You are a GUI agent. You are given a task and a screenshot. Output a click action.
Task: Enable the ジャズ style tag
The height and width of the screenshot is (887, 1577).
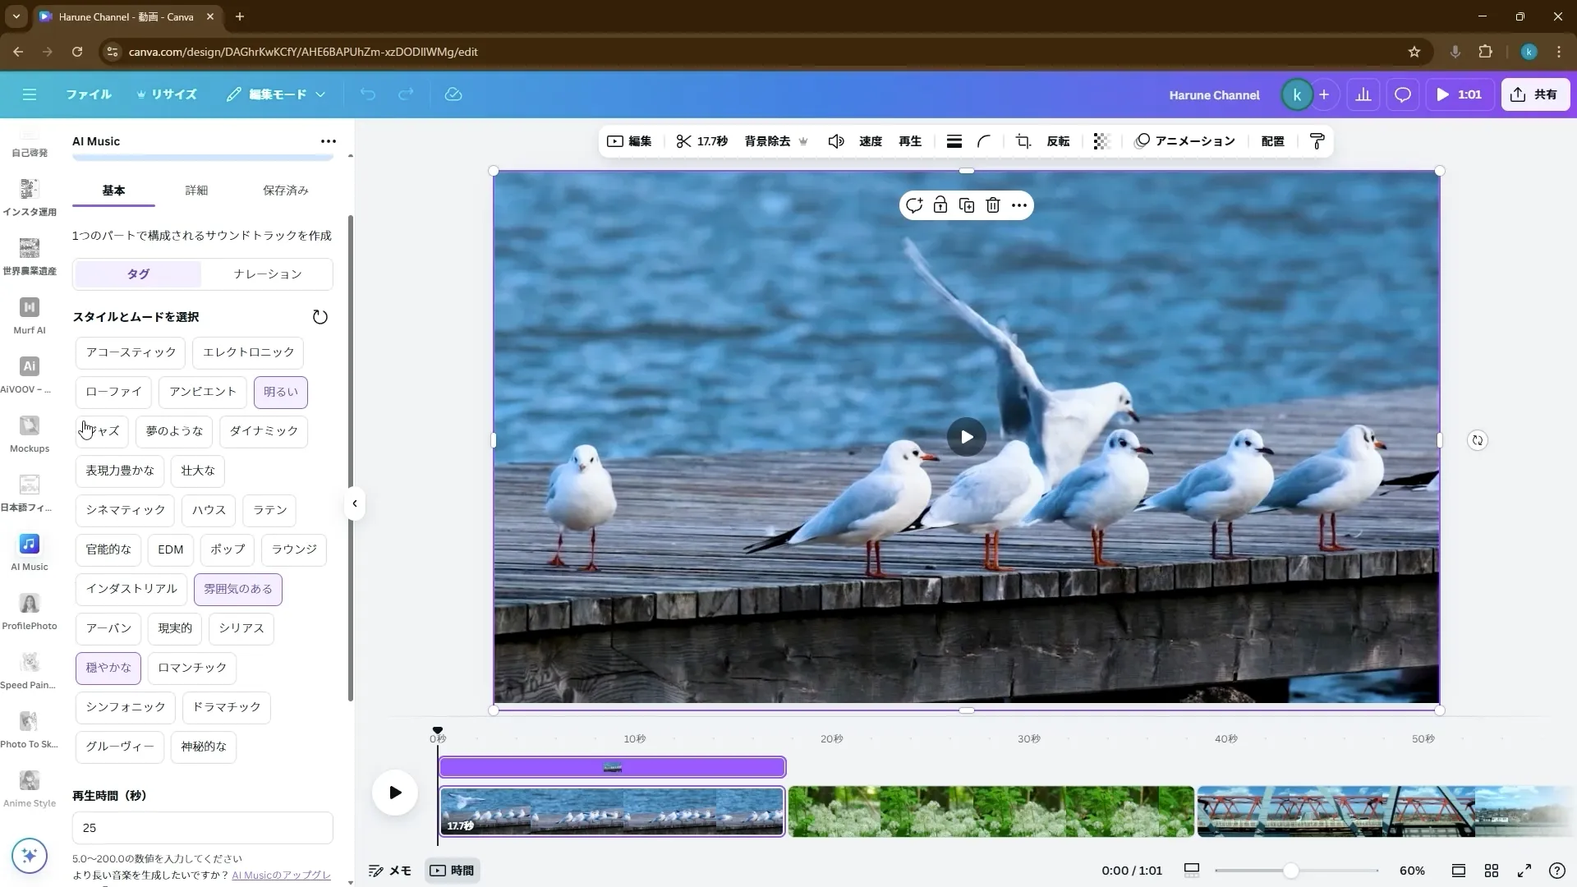101,431
